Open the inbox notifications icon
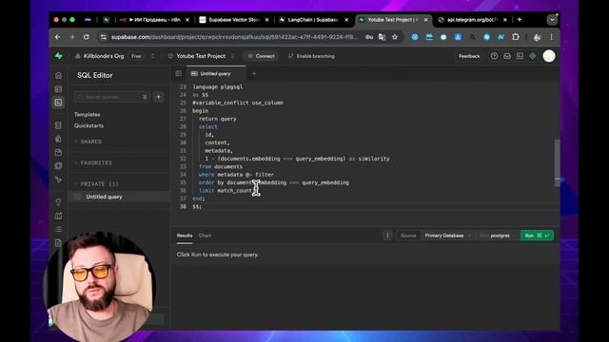Viewport: 609px width, 342px height. [507, 56]
